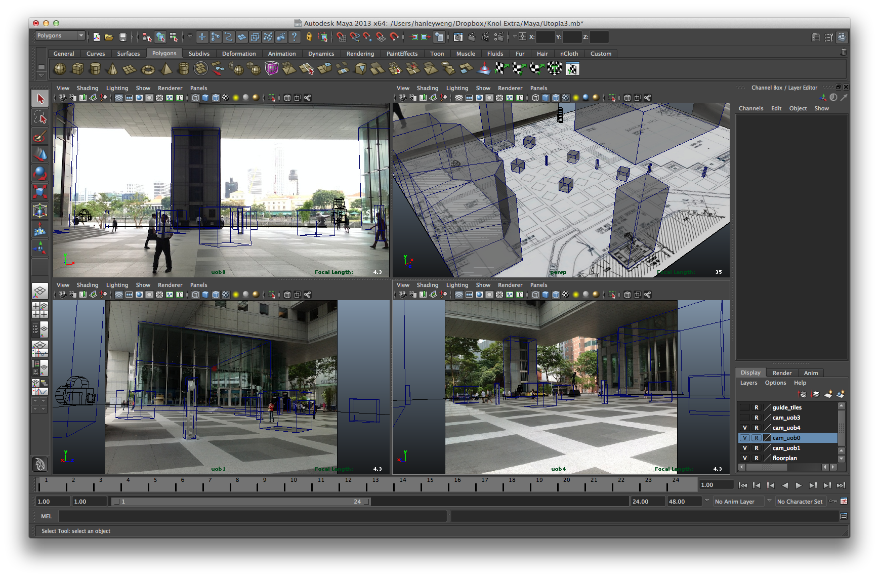The width and height of the screenshot is (879, 578).
Task: Select the Scale tool in toolbox
Action: coord(40,191)
